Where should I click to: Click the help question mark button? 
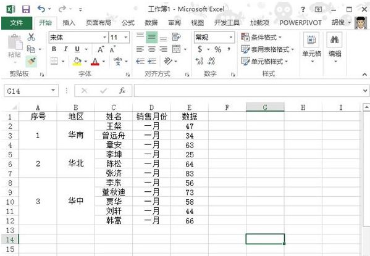tap(303, 9)
